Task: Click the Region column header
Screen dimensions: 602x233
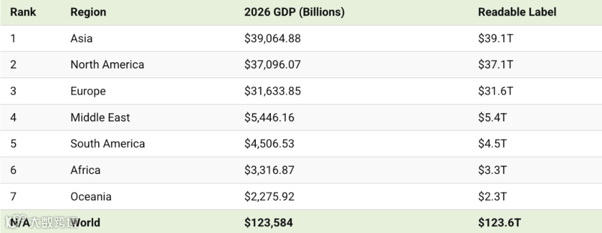Action: 88,12
